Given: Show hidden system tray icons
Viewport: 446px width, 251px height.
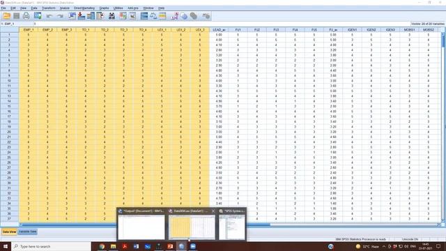Looking at the screenshot, I should pyautogui.click(x=384, y=246).
